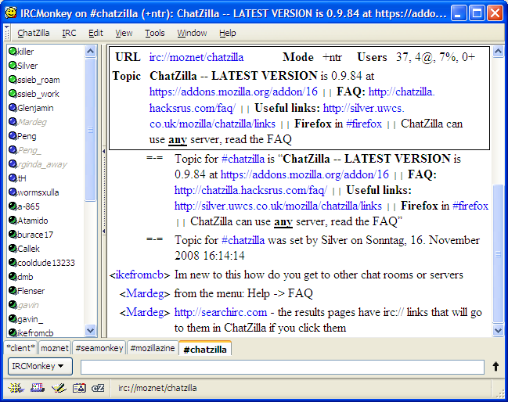Open Address Book from the status bar icon

pos(78,387)
